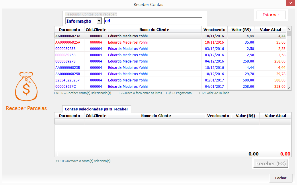Click the red 0,00 total
The image size is (297, 185).
tap(285, 154)
